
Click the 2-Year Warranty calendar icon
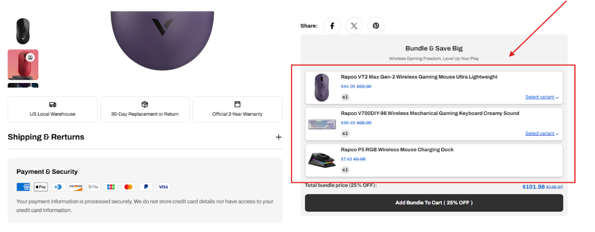pos(237,104)
